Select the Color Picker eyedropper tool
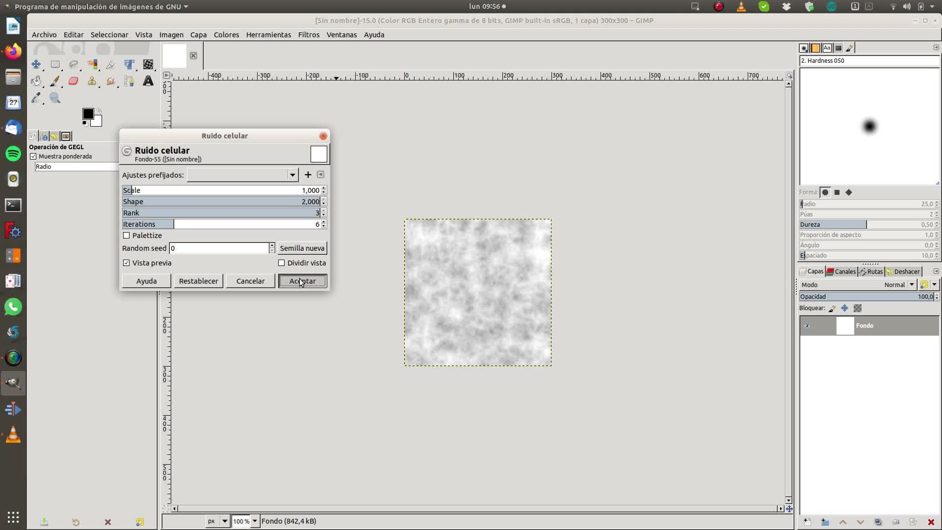Screen dimensions: 942x530 (x=36, y=98)
